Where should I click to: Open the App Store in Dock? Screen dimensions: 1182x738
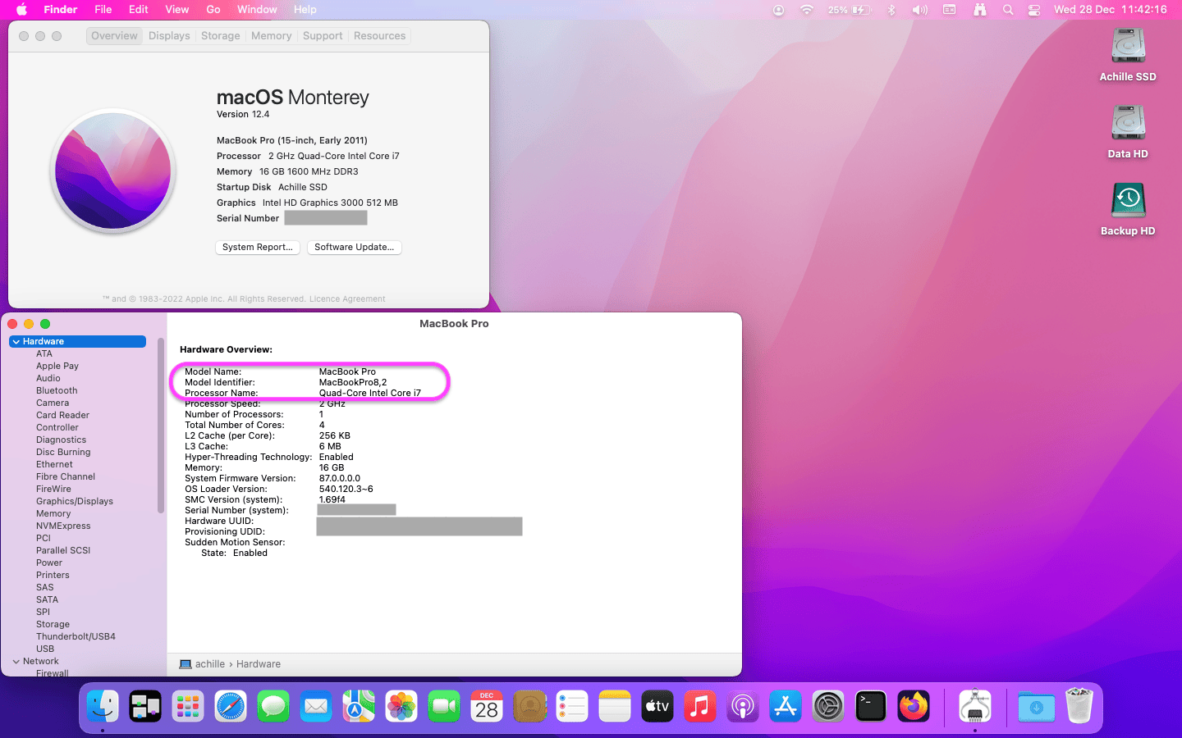786,706
